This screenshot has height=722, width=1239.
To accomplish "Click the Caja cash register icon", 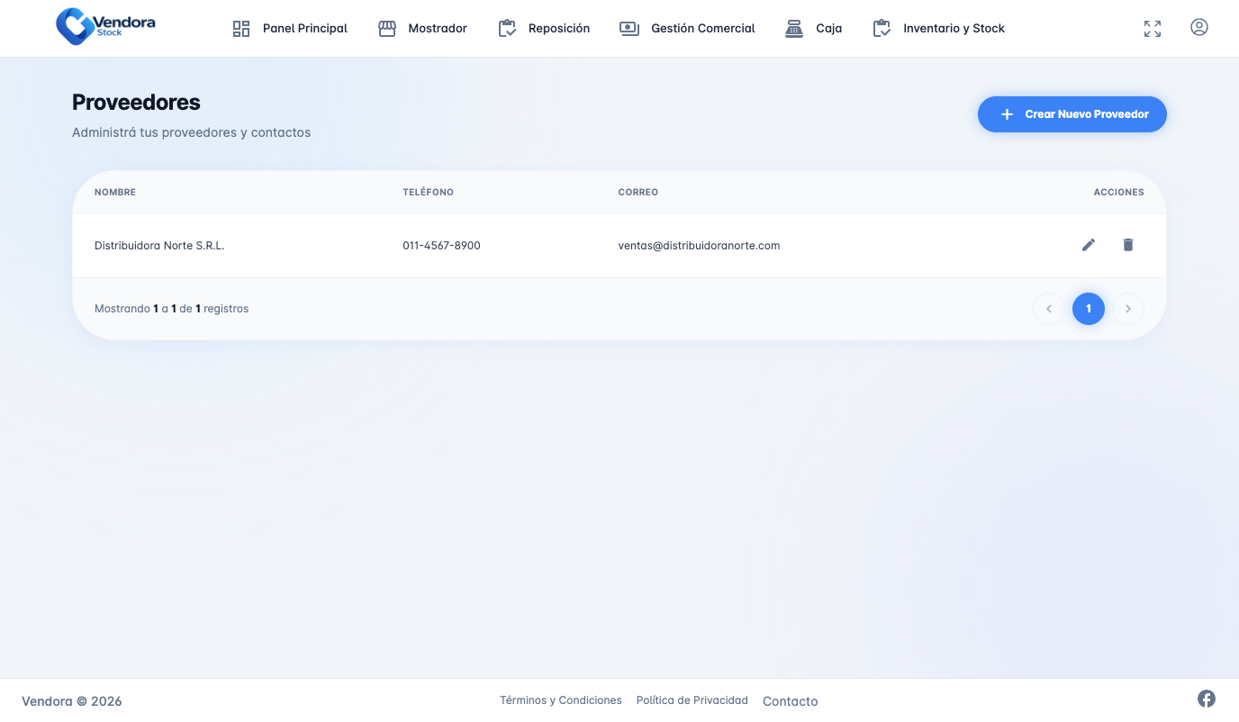I will (794, 29).
